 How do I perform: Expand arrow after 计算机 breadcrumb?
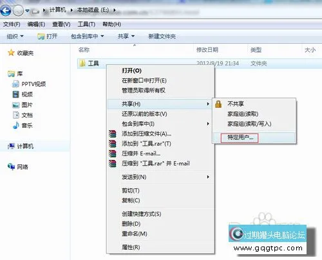coord(71,10)
